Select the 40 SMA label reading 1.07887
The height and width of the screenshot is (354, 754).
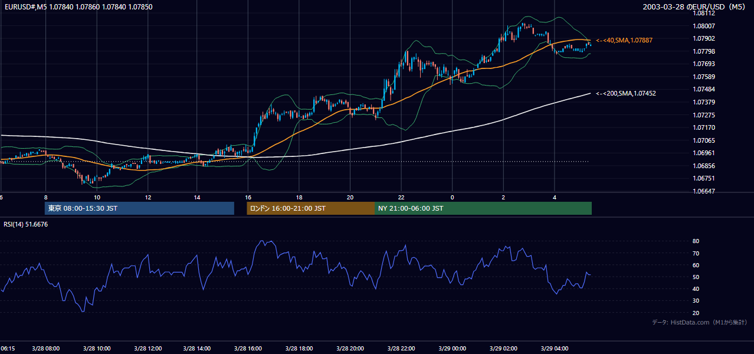tap(624, 40)
